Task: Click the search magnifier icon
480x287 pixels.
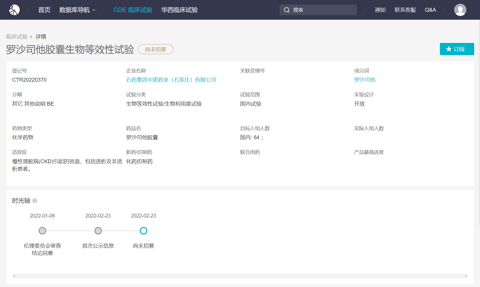Action: coord(287,10)
